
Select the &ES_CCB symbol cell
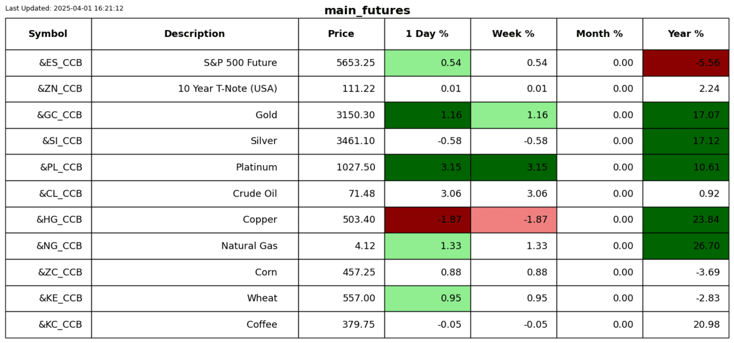[x=60, y=63]
